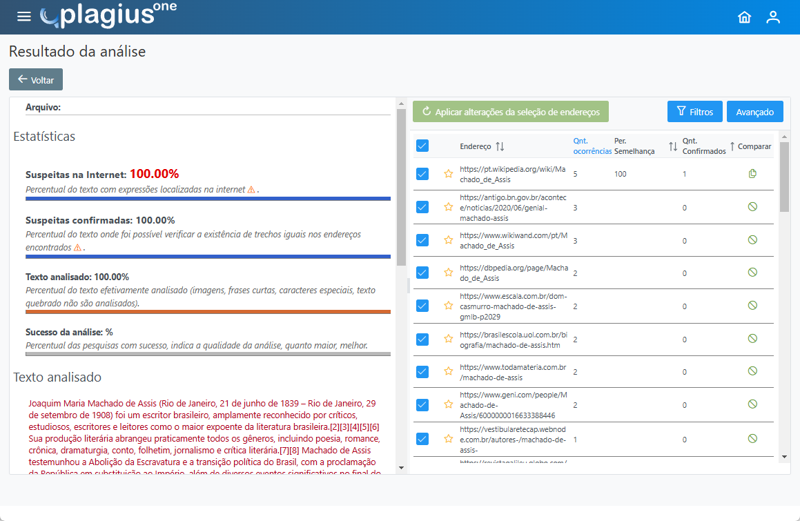Star the pt.wikipedia.org address as favorite
The height and width of the screenshot is (521, 800).
point(449,174)
